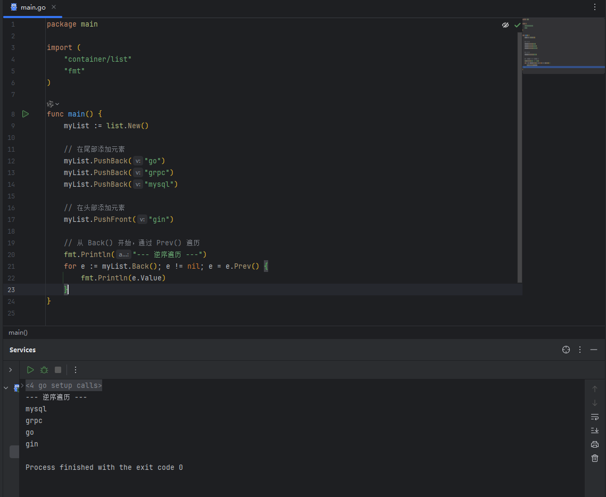The width and height of the screenshot is (606, 497).
Task: Click the code minimap preview
Action: [563, 45]
